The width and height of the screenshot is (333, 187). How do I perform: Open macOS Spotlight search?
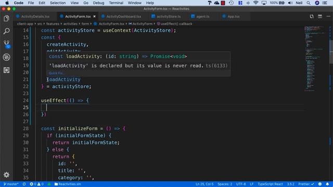pos(309,3)
